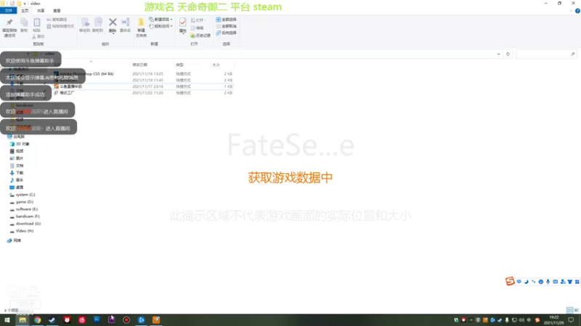Click the blue help question-mark icon
581x326 pixels.
coord(577,11)
